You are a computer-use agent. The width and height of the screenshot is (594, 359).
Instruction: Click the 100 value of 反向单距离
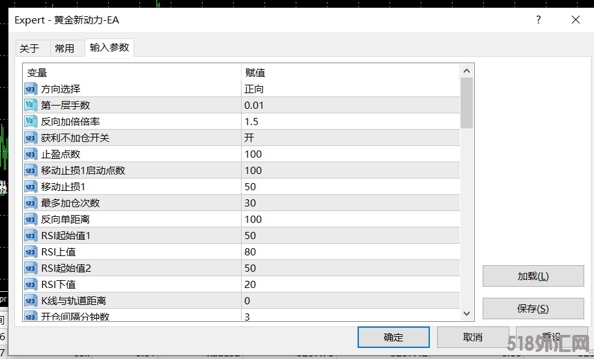(253, 220)
